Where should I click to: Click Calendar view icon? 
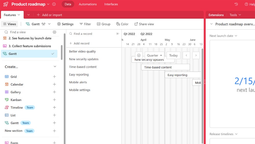coord(7,84)
